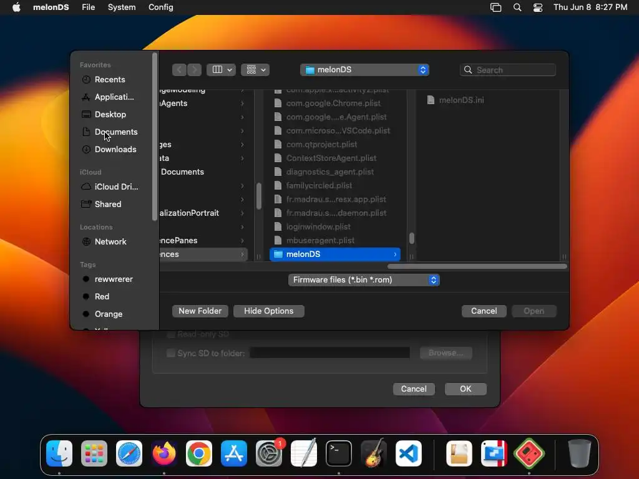
Task: Open the item grouping dropdown
Action: (x=255, y=70)
